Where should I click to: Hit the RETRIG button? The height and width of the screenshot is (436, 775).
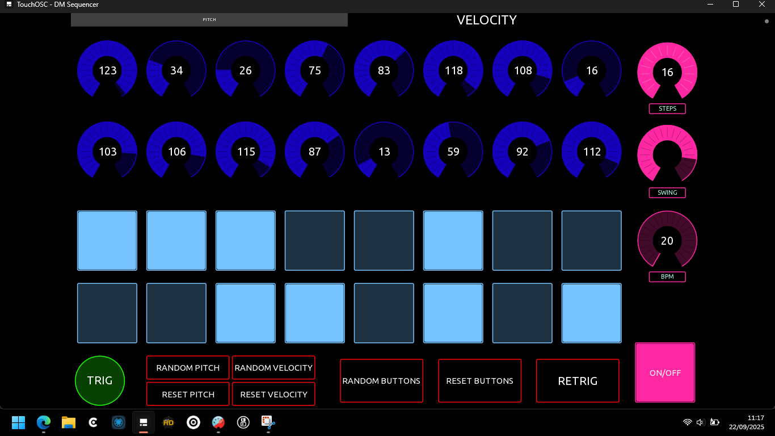[x=578, y=381]
